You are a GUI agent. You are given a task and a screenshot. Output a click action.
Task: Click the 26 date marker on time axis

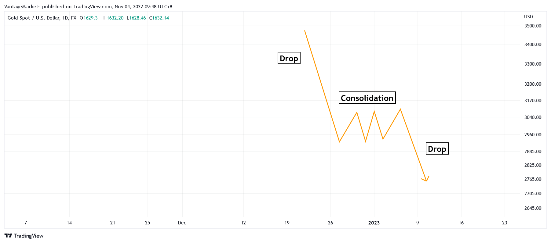[x=330, y=223]
